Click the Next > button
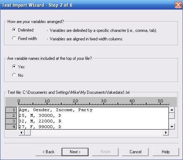 75,152
